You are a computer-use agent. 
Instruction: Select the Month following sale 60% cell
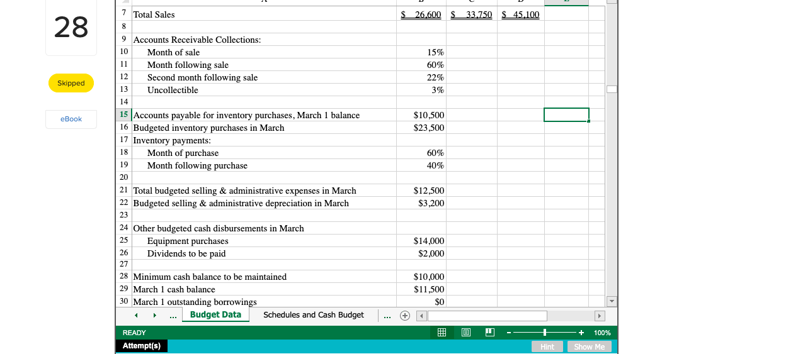(422, 65)
